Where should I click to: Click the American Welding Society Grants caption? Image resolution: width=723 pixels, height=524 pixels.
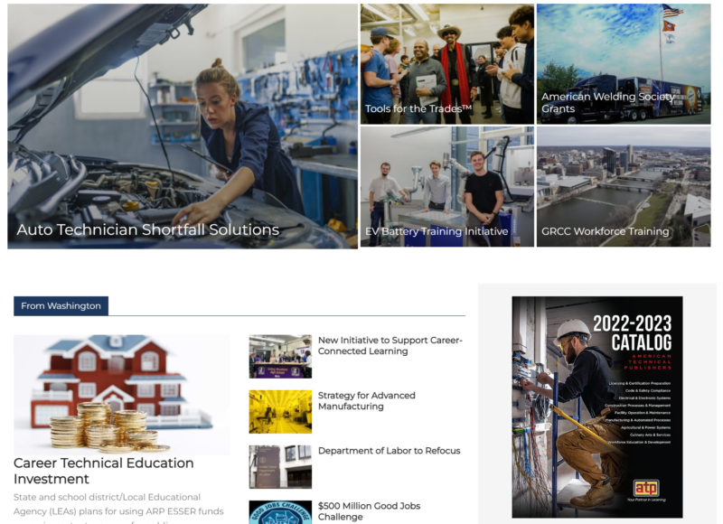[607, 102]
